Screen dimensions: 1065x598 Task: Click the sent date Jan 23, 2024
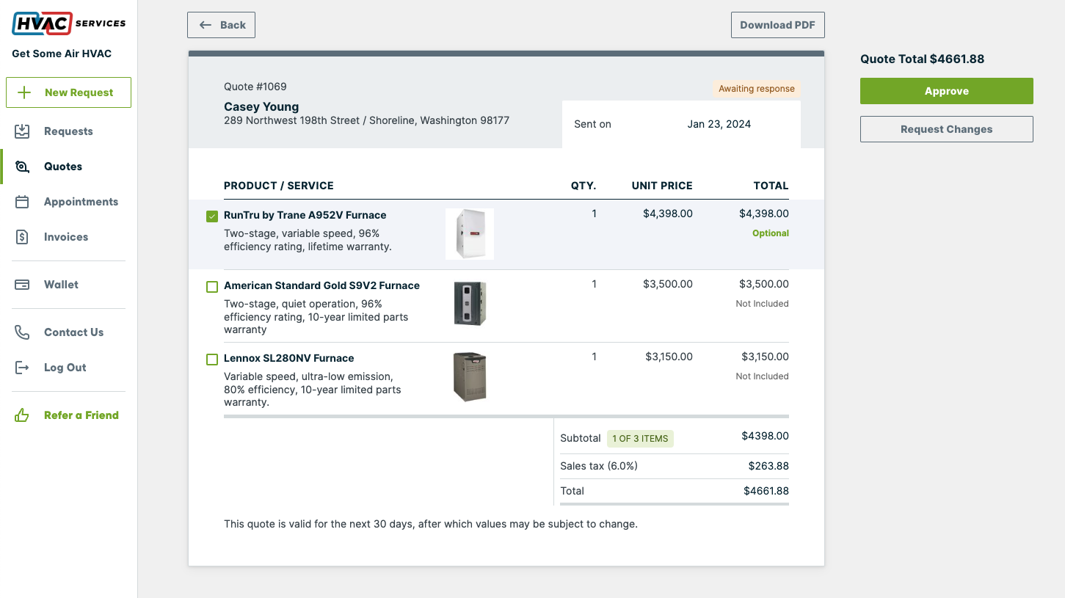coord(719,124)
